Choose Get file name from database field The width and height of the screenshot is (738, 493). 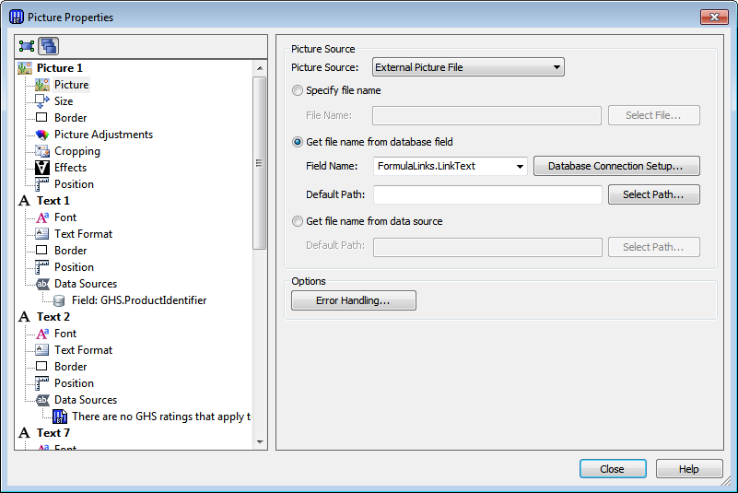298,142
